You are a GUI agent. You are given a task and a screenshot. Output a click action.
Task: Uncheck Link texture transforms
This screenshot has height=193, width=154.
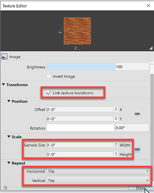pos(49,93)
